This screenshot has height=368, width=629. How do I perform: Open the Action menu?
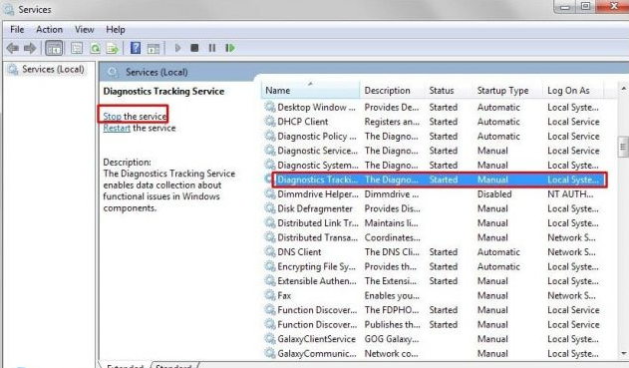[49, 30]
